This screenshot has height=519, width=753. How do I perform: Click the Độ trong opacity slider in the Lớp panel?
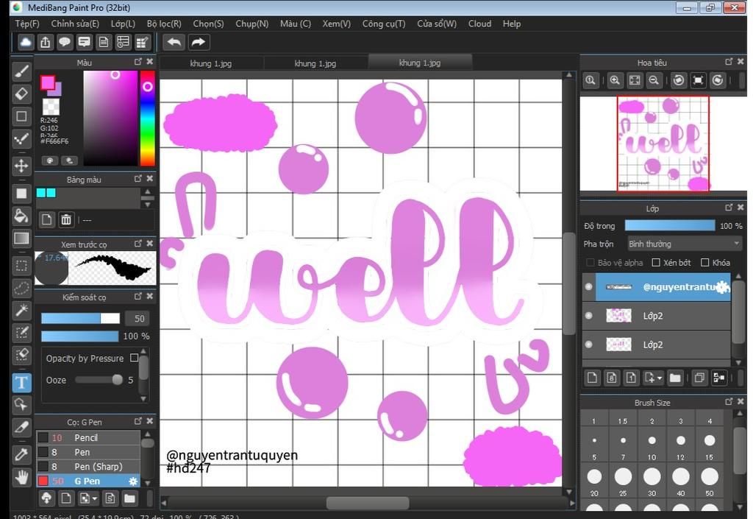pos(669,226)
